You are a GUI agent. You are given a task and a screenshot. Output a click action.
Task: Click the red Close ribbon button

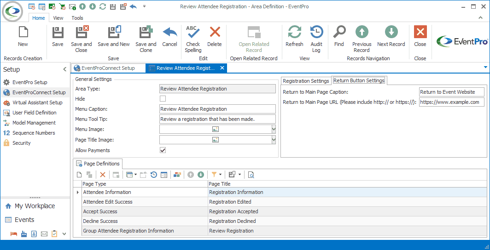pos(420,33)
